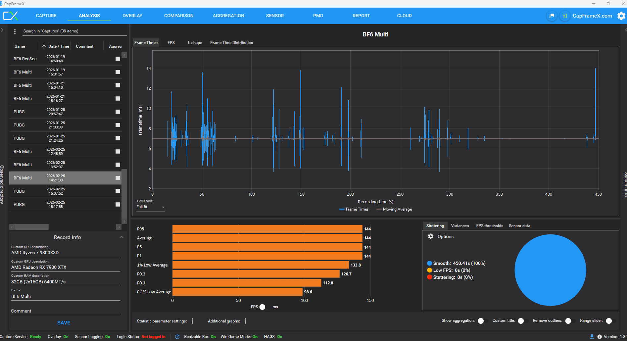627x341 pixels.
Task: Open the Y-Axis scale Full fit dropdown
Action: click(x=150, y=207)
